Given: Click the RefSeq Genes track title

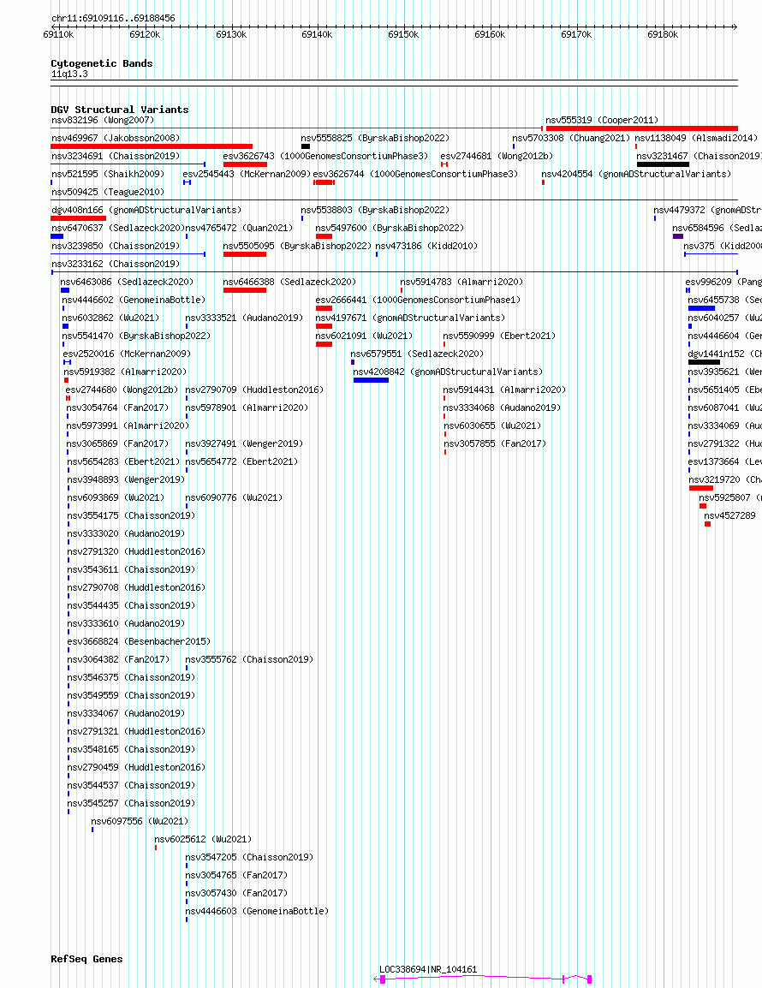Looking at the screenshot, I should pyautogui.click(x=87, y=959).
